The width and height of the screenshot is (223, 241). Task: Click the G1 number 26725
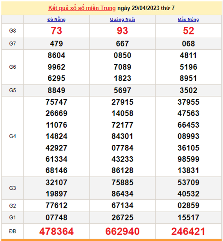click(x=122, y=217)
